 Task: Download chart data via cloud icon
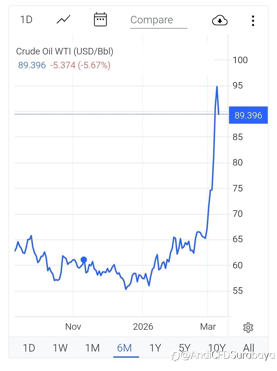pyautogui.click(x=220, y=20)
